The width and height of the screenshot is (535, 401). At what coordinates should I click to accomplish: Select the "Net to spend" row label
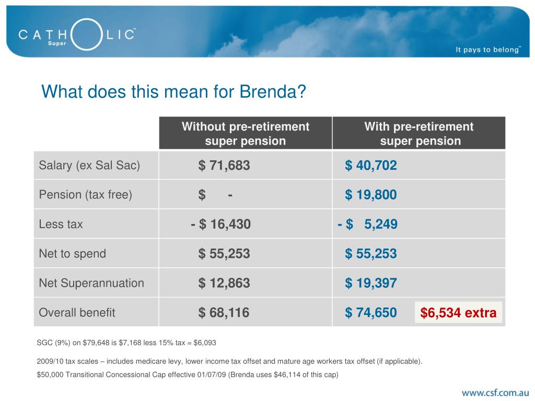tap(72, 254)
